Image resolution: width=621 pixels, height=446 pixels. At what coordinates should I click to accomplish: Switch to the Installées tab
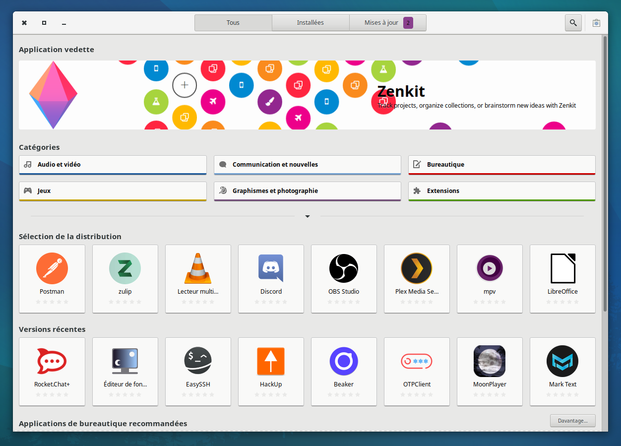[x=310, y=23]
